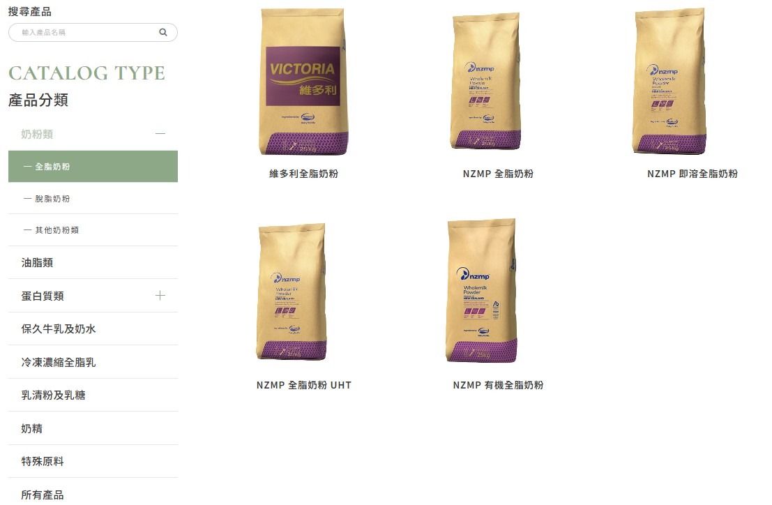This screenshot has width=772, height=505.
Task: Show 所有產品 listing
Action: [93, 494]
